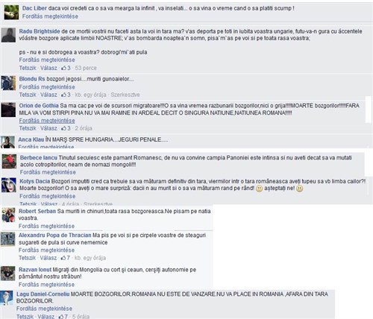The image size is (373, 319).
Task: Click Tetszik under Radu Brightside comment
Action: [28, 68]
